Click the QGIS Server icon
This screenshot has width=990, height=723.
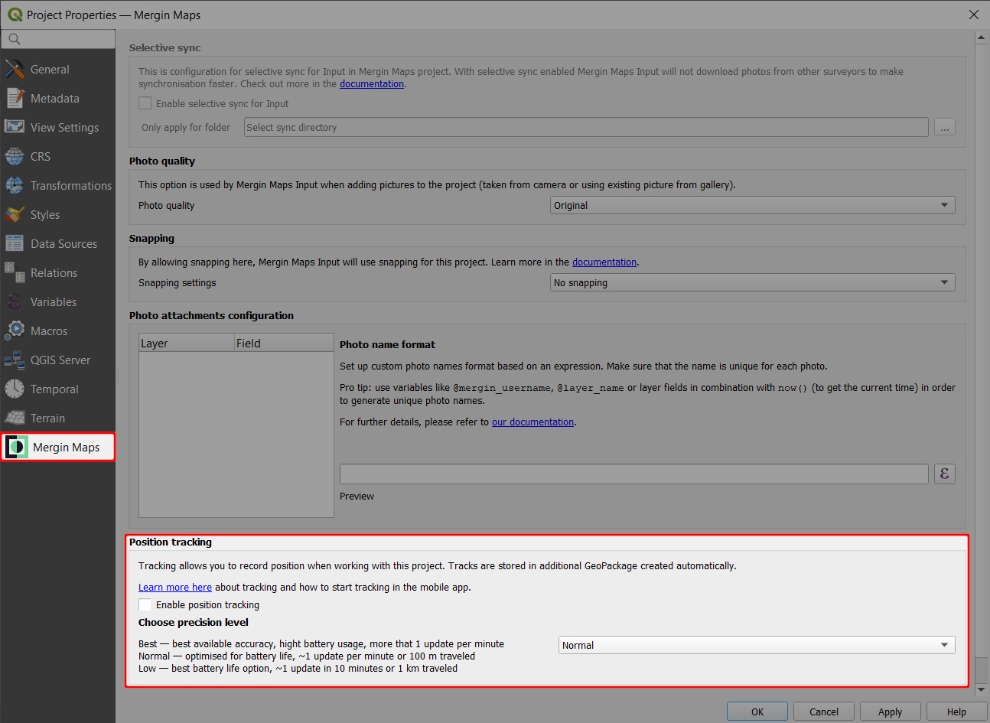(15, 360)
